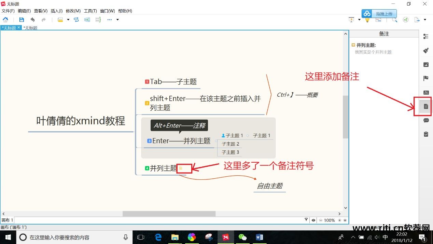Screen dimensions: 433x244
Task: Click the 拖拽上传 upload button
Action: (x=379, y=14)
